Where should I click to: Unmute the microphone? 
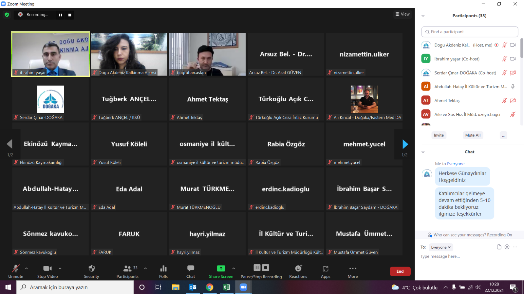point(16,271)
